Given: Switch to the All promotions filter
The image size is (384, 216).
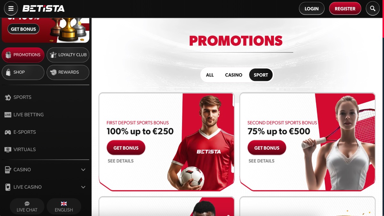Looking at the screenshot, I should [x=210, y=75].
